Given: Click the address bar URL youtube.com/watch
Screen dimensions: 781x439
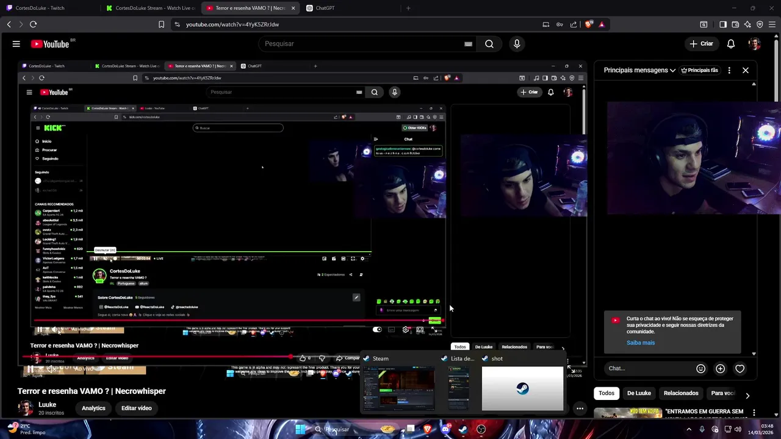Looking at the screenshot, I should click(x=232, y=24).
